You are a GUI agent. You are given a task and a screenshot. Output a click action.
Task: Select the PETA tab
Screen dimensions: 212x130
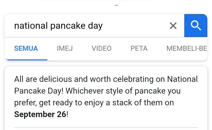[139, 48]
